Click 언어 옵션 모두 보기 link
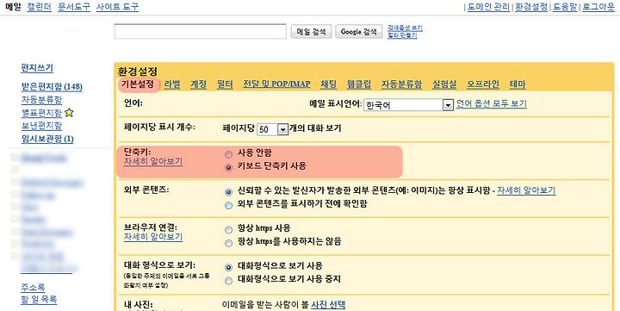The image size is (620, 311). pos(492,104)
